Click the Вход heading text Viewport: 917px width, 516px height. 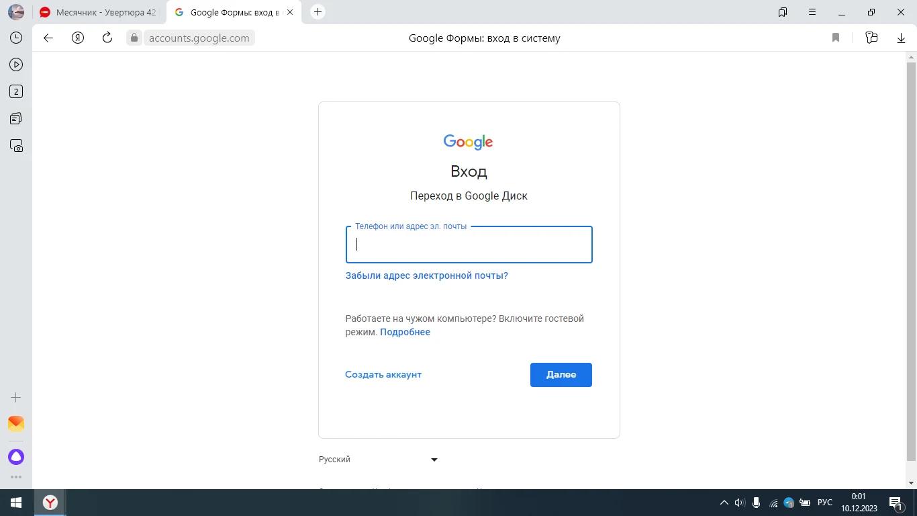tap(469, 171)
